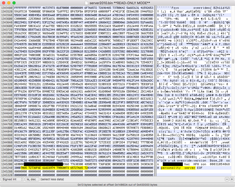
Task: Click the green zoom window button
Action: [x=14, y=3]
